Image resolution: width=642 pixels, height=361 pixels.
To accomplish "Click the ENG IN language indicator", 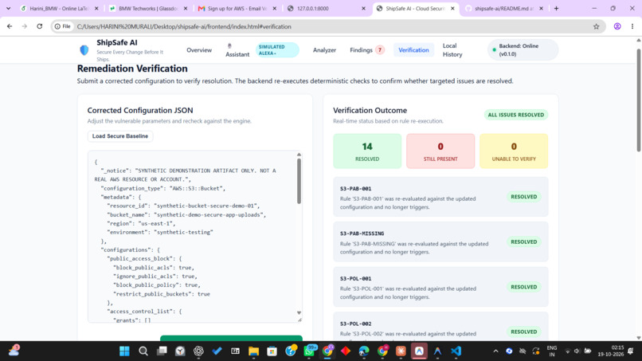I will pos(552,351).
